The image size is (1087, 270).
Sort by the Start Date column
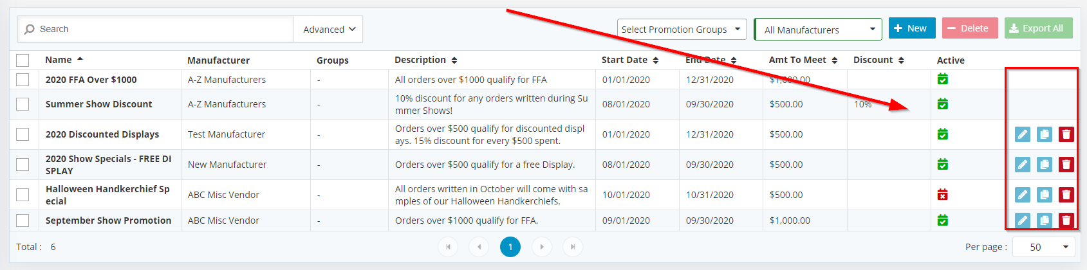[x=630, y=60]
